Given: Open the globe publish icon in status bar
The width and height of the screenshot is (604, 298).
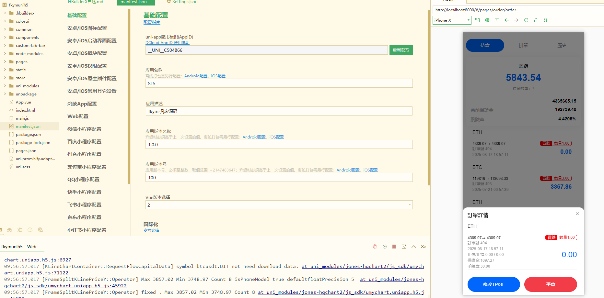Looking at the screenshot, I should coord(41,230).
